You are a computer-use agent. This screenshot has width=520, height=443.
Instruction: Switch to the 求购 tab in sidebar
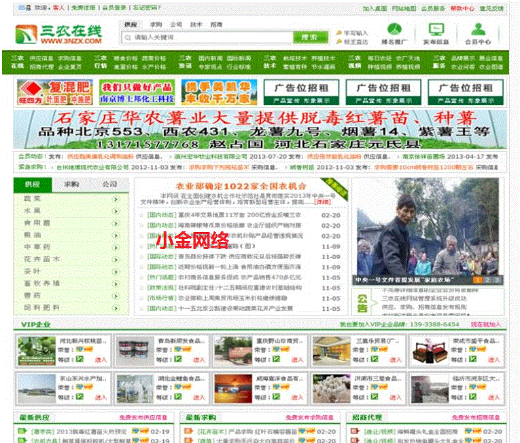[71, 185]
